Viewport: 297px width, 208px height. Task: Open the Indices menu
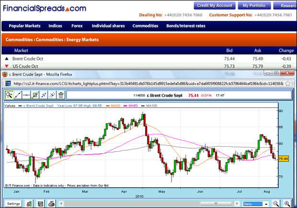[55, 26]
